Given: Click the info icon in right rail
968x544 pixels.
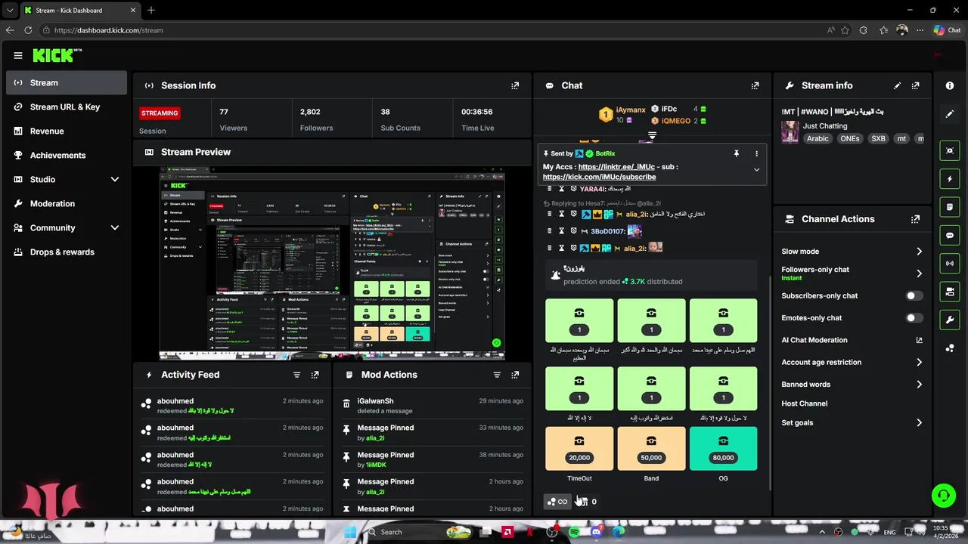Looking at the screenshot, I should [950, 85].
